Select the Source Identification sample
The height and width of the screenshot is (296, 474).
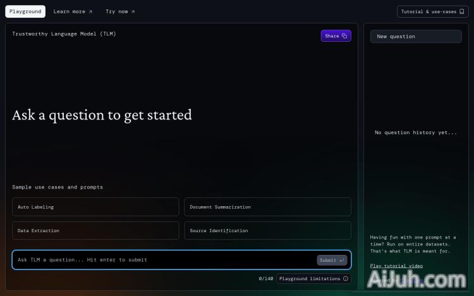click(267, 230)
